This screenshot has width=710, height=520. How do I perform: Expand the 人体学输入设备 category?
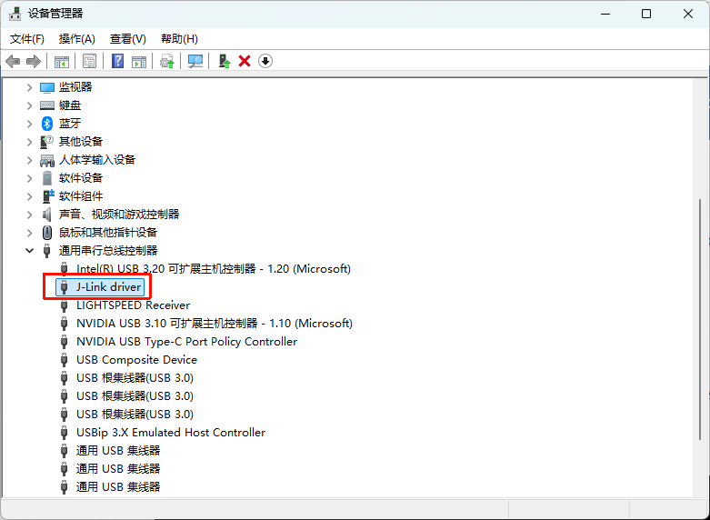[29, 160]
